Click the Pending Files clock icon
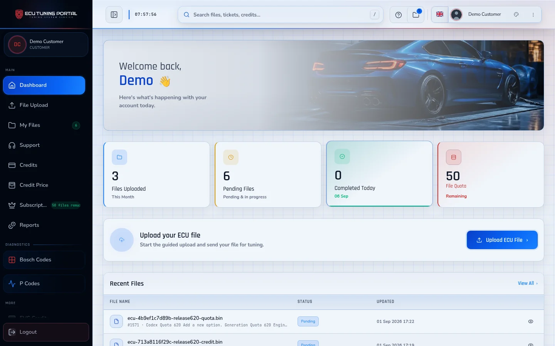Image resolution: width=555 pixels, height=346 pixels. pos(231,157)
